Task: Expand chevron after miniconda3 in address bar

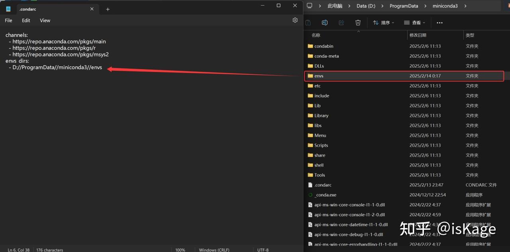Action: [465, 6]
